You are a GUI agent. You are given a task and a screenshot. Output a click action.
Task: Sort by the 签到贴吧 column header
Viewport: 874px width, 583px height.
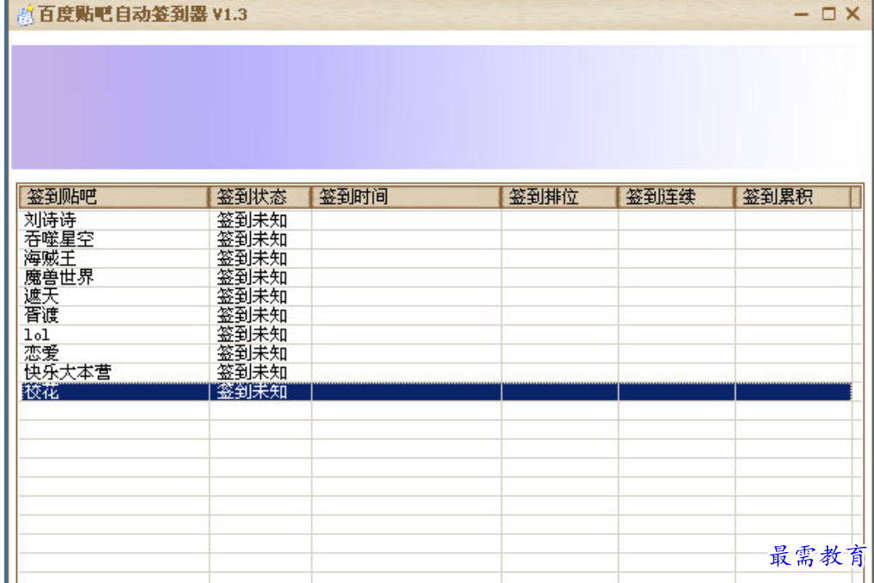point(113,197)
